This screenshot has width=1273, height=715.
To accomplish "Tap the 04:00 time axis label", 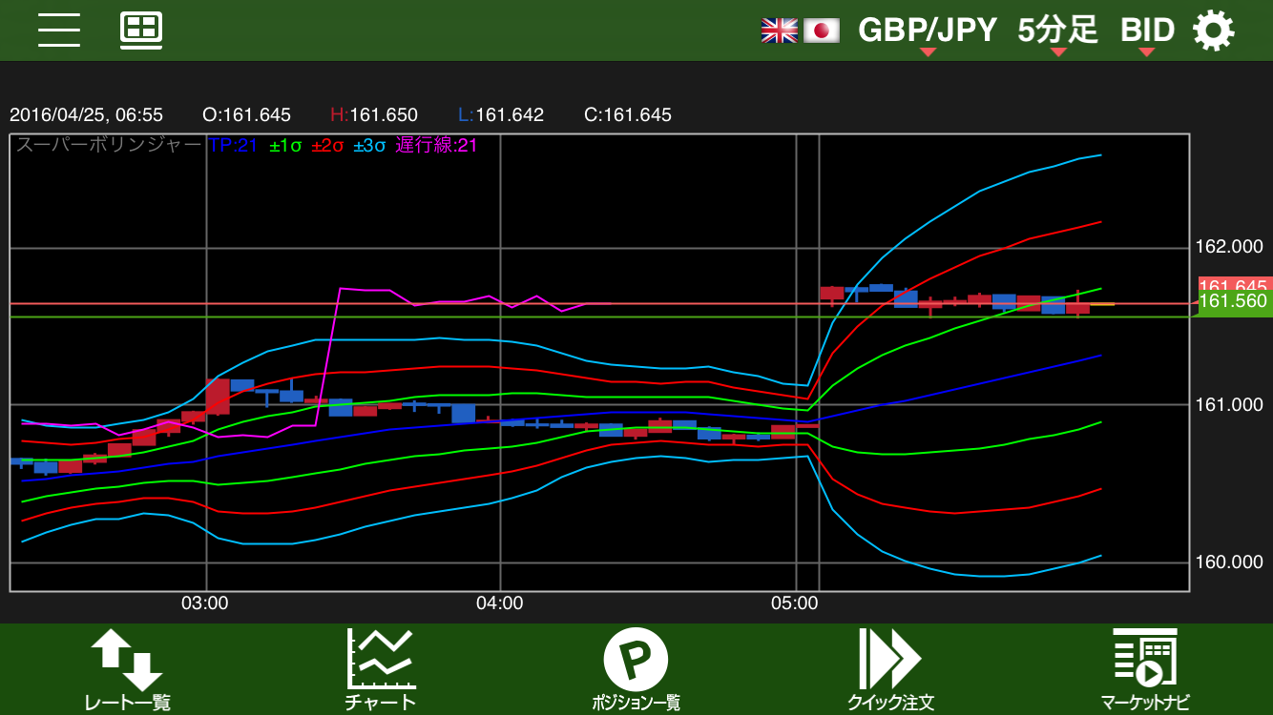I will pyautogui.click(x=500, y=603).
